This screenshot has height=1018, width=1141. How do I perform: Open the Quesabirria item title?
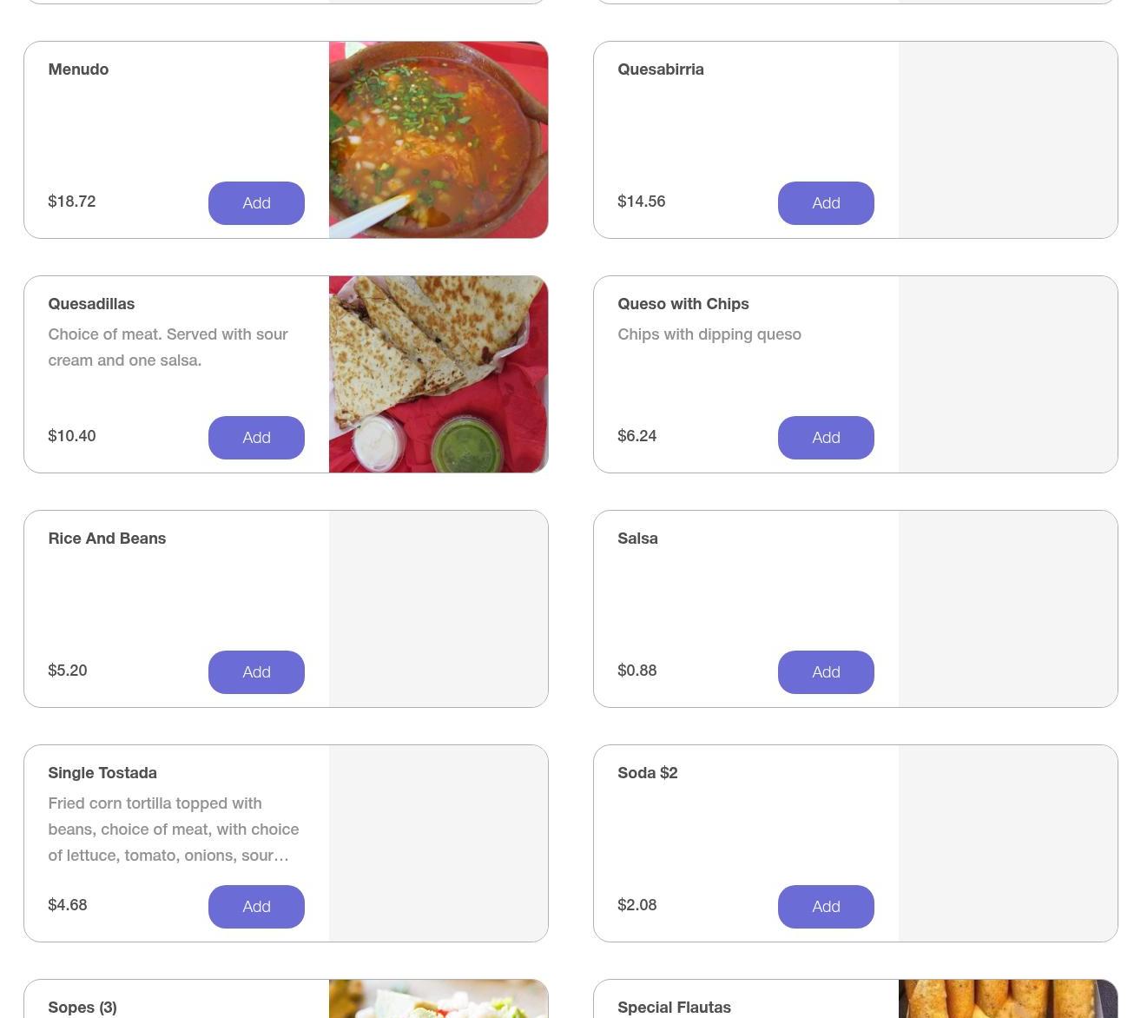point(661,69)
